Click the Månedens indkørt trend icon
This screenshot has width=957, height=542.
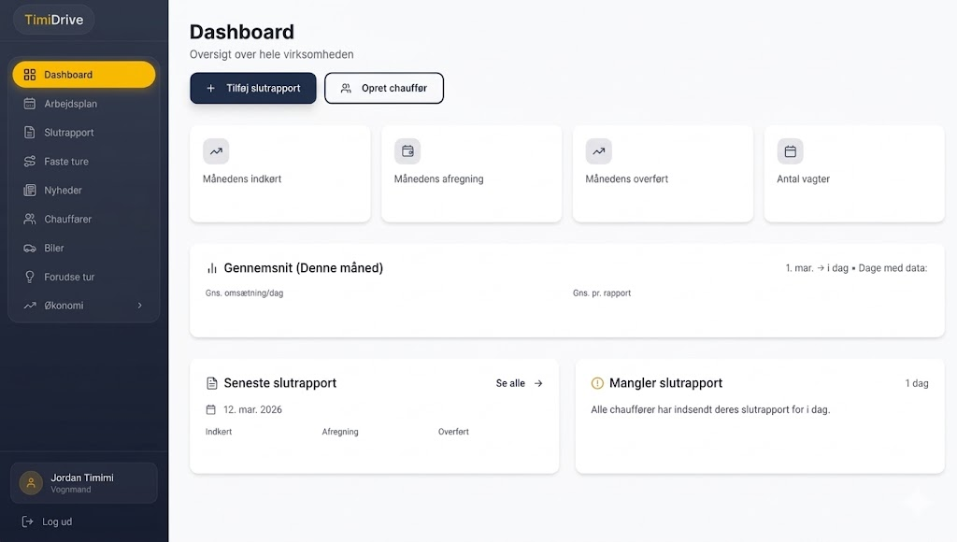(216, 151)
